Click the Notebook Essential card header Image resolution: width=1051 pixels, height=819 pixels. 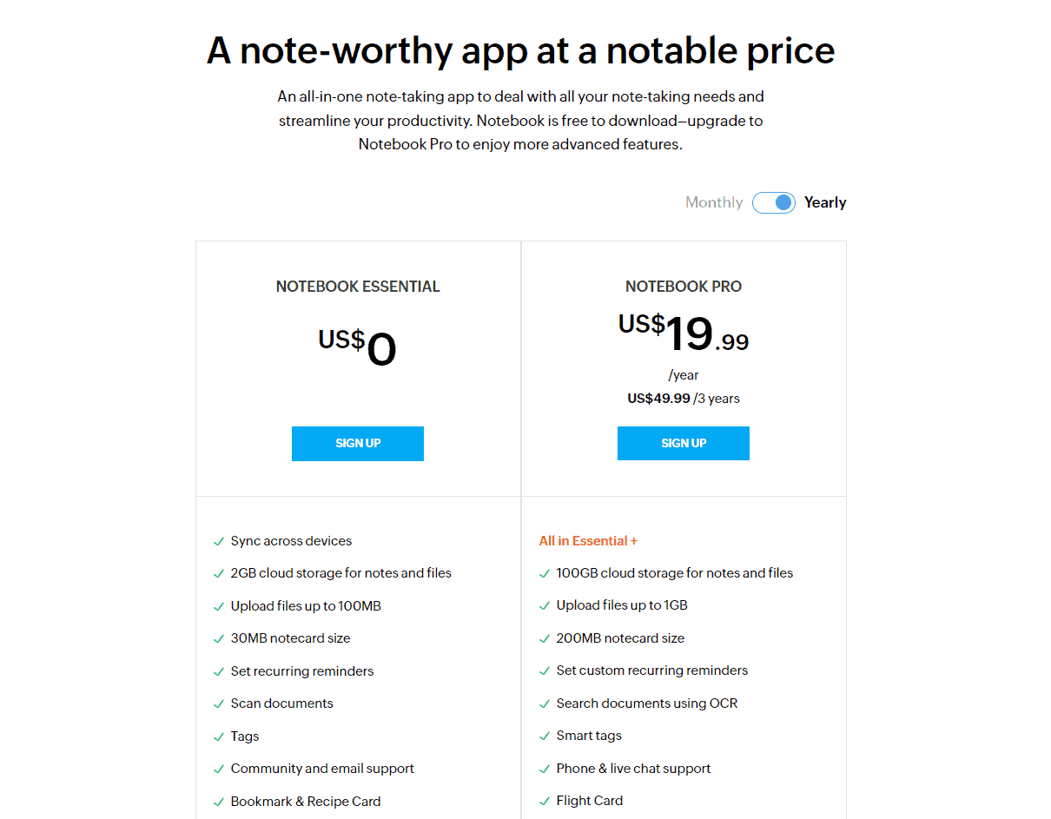click(x=358, y=286)
